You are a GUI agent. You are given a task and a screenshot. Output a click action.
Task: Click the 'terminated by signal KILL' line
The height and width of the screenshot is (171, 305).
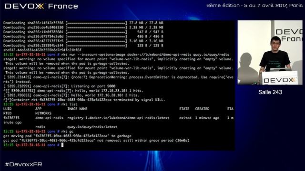pyautogui.click(x=84, y=100)
